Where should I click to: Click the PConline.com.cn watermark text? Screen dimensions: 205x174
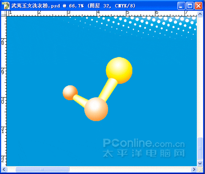[143, 143]
